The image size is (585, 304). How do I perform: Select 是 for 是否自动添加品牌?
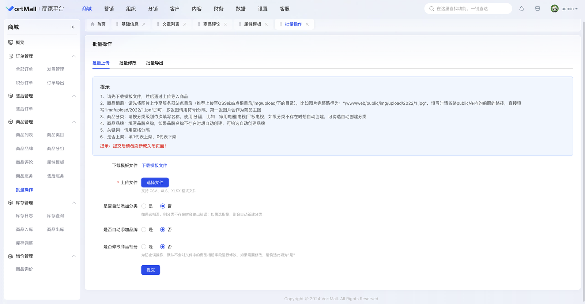(x=144, y=230)
